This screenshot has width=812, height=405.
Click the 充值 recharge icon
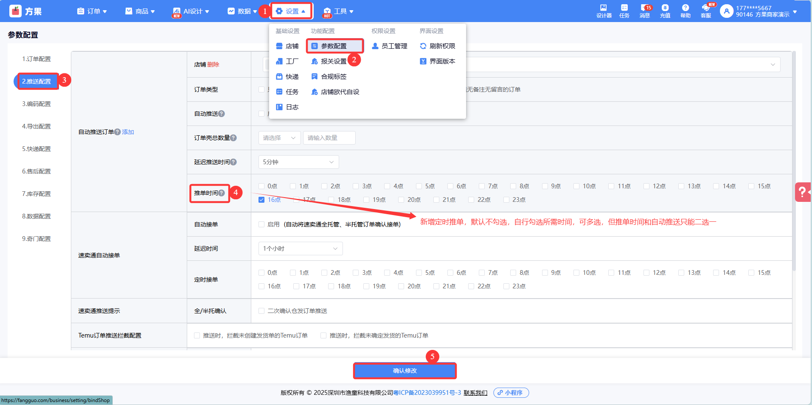click(665, 11)
